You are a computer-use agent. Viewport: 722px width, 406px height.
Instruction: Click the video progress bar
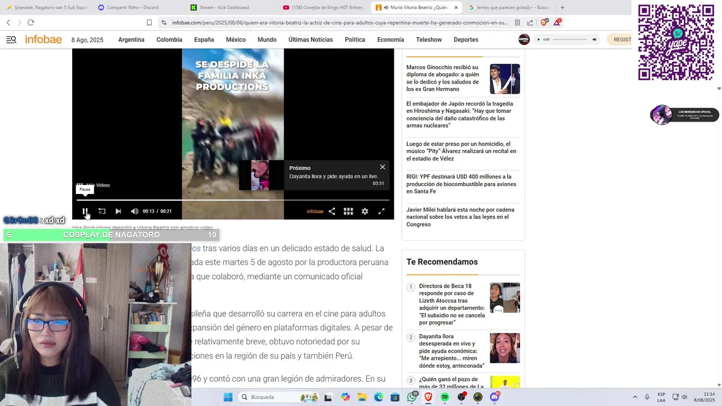(x=233, y=200)
